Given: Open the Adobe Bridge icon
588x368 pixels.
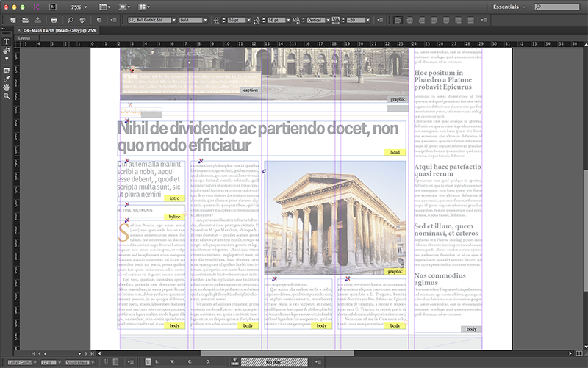Looking at the screenshot, I should point(54,7).
